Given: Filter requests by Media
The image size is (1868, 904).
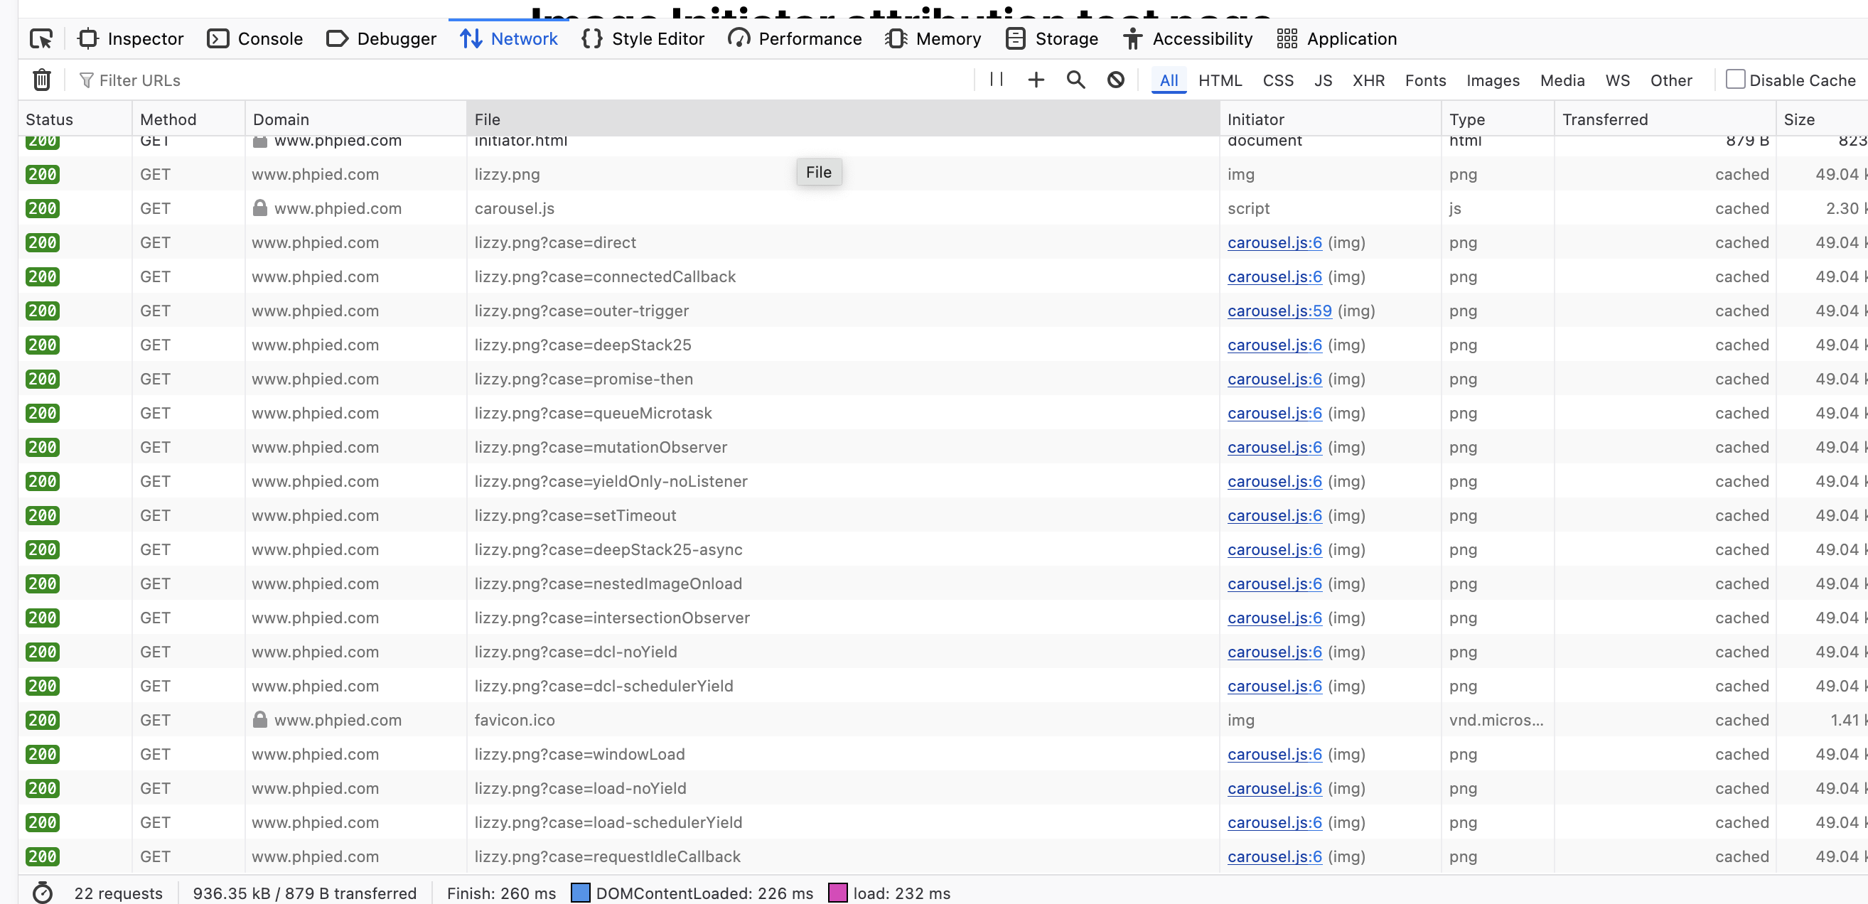Looking at the screenshot, I should point(1563,80).
